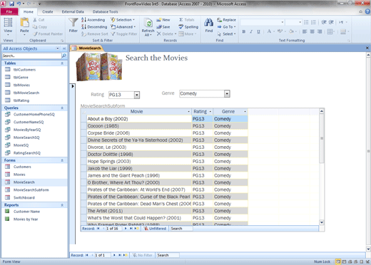Click Center text alignment icon
Screen dimensions: 371x265
(x=312, y=31)
